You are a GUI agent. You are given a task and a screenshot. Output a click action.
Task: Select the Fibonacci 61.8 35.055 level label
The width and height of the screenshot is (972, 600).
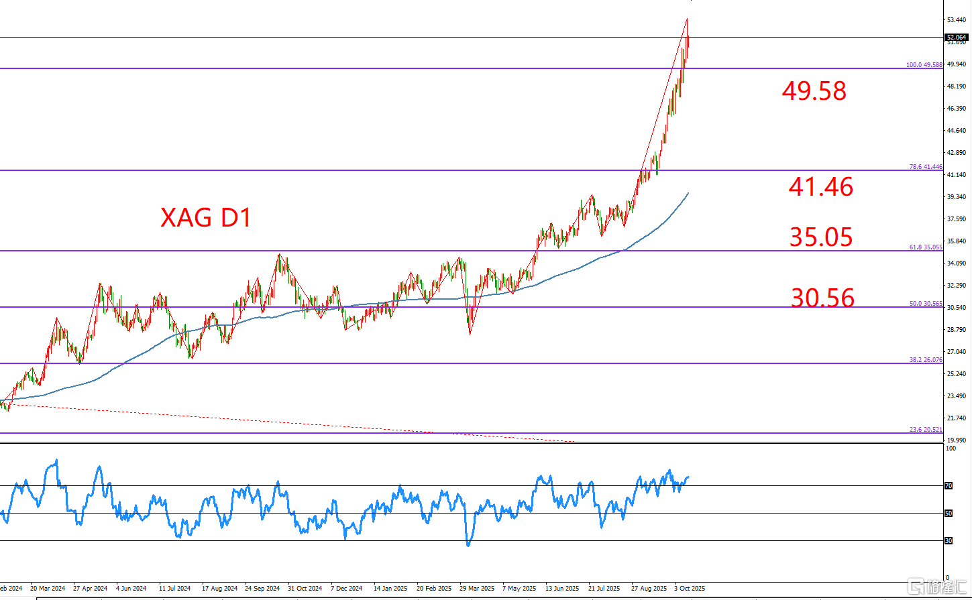click(926, 247)
